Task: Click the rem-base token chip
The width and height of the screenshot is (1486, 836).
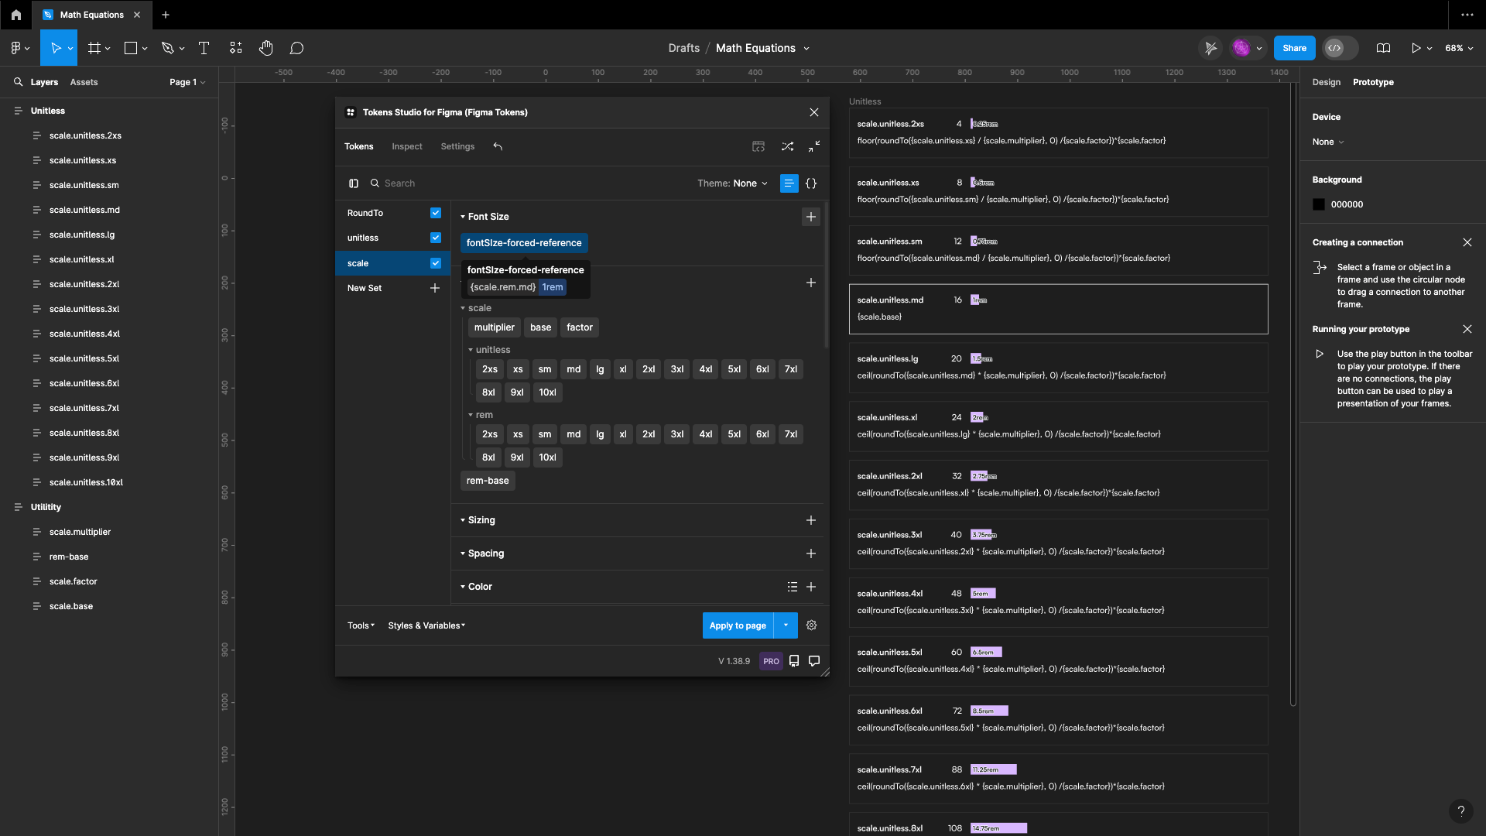Action: coord(488,481)
